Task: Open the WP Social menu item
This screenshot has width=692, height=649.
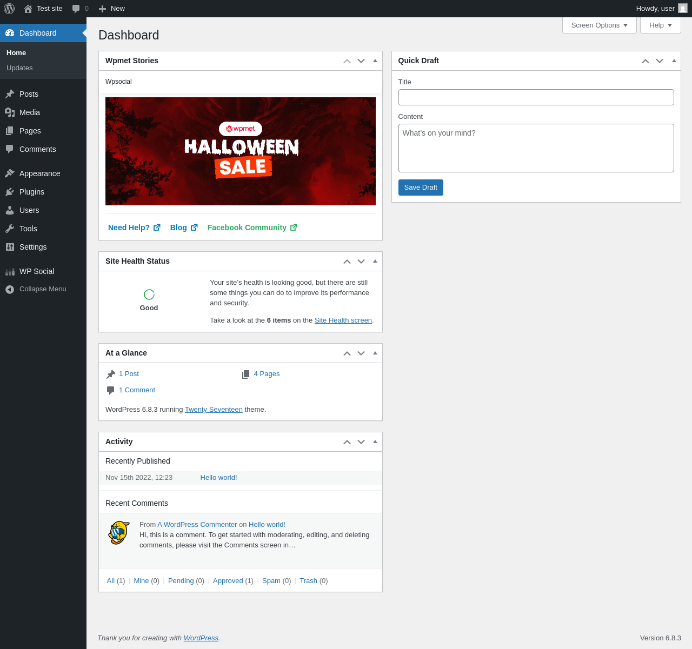Action: (x=43, y=271)
